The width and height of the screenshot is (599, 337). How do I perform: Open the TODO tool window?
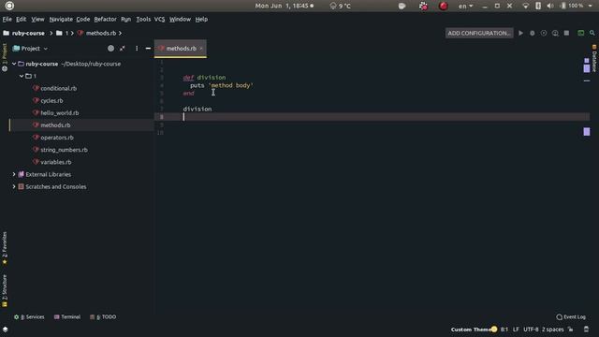[103, 316]
